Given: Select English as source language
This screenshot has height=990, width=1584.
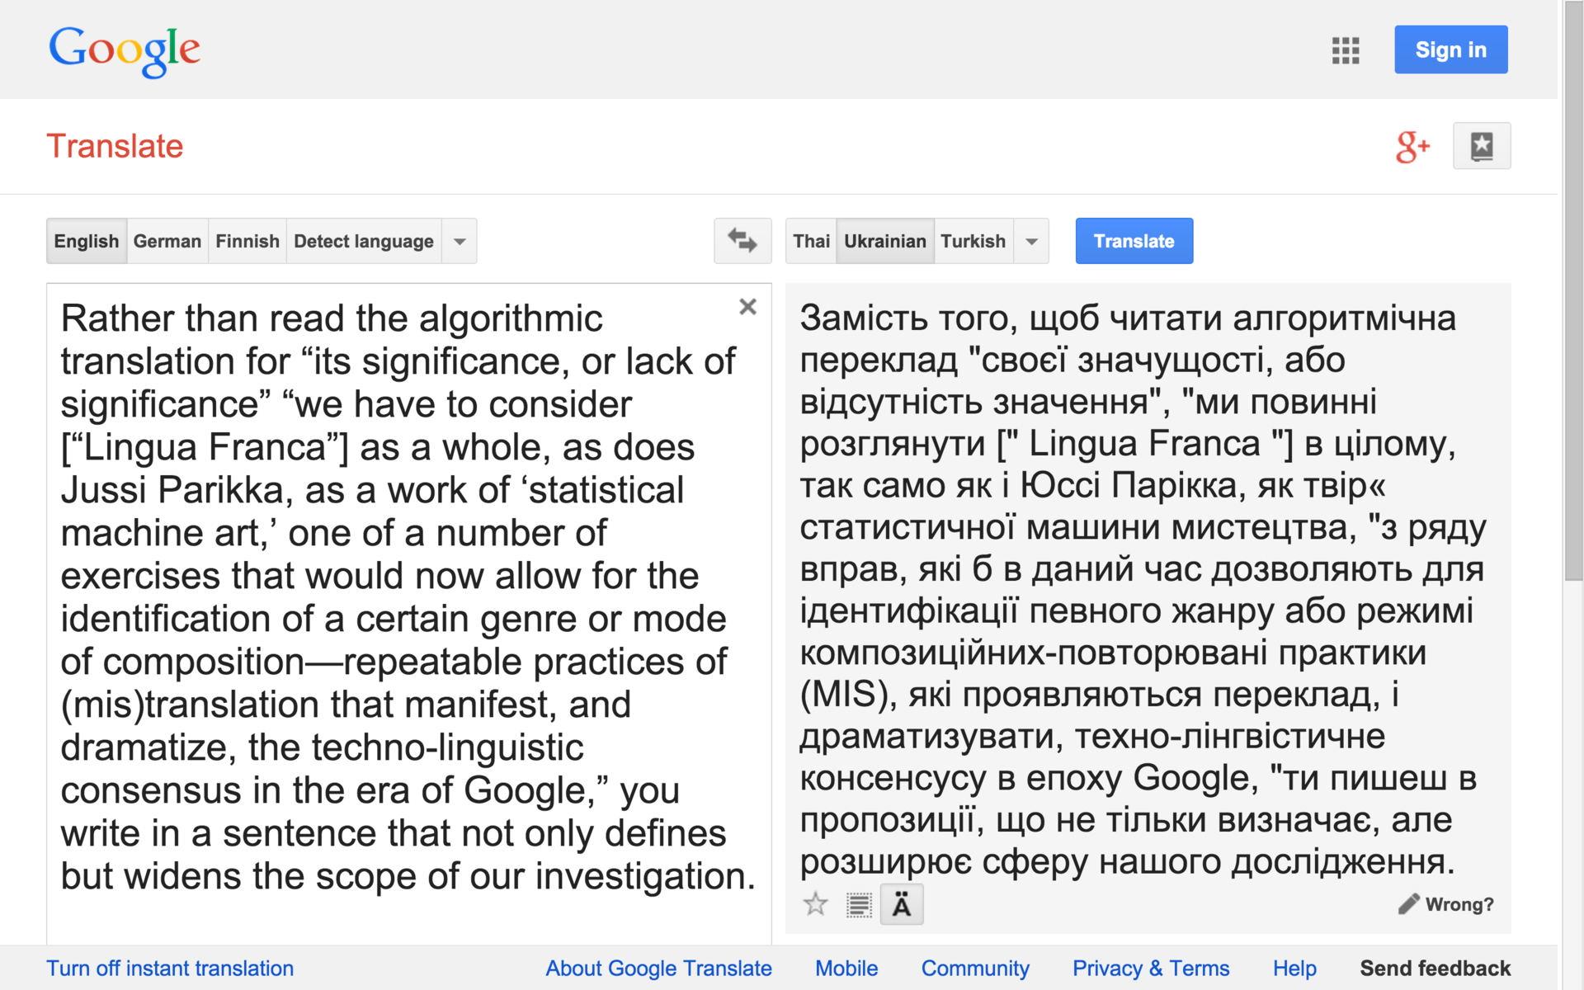Looking at the screenshot, I should [87, 241].
